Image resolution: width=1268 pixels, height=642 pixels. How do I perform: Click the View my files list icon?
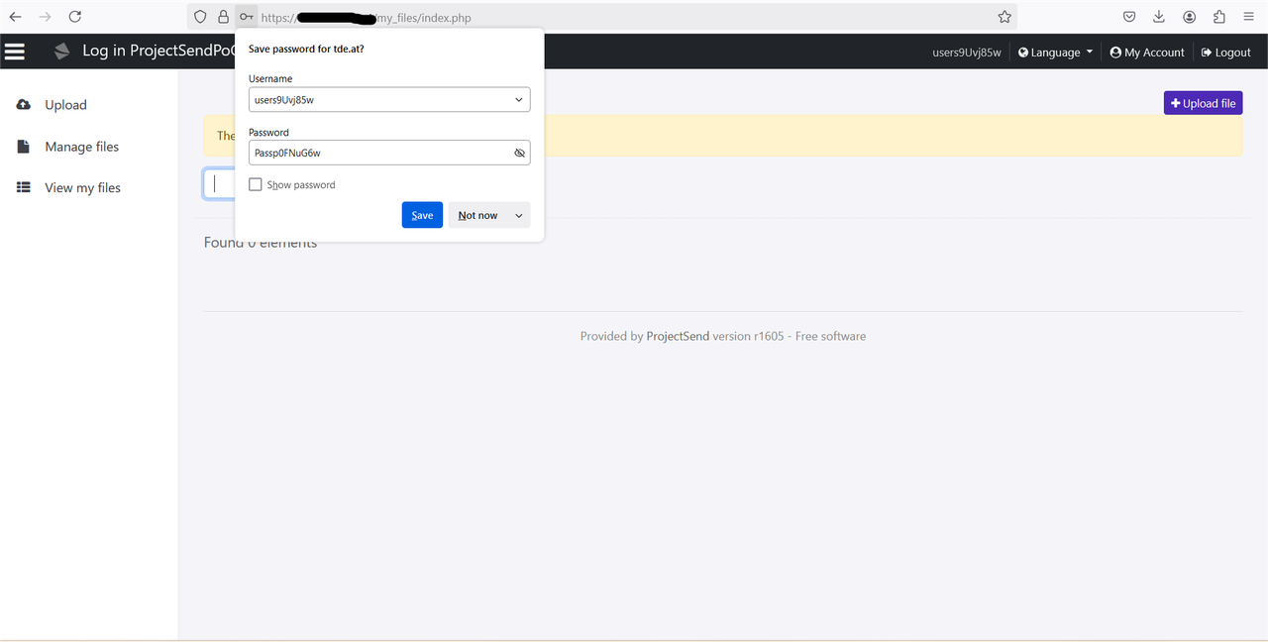tap(24, 187)
